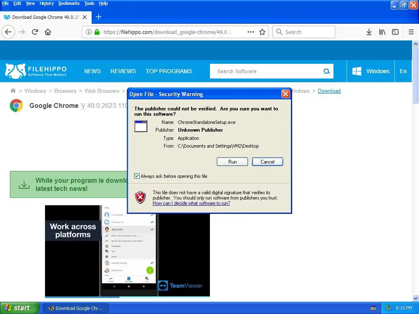This screenshot has height=314, width=419.
Task: Click the Google Chrome logo icon
Action: (16, 105)
